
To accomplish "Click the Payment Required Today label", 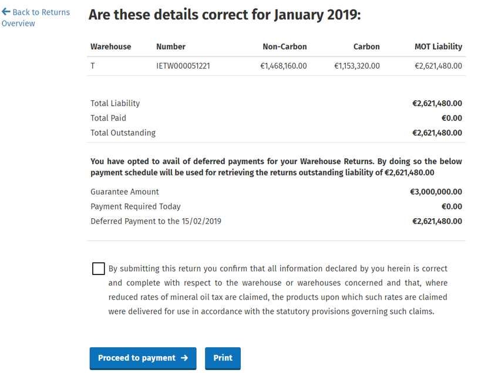I will pyautogui.click(x=136, y=206).
